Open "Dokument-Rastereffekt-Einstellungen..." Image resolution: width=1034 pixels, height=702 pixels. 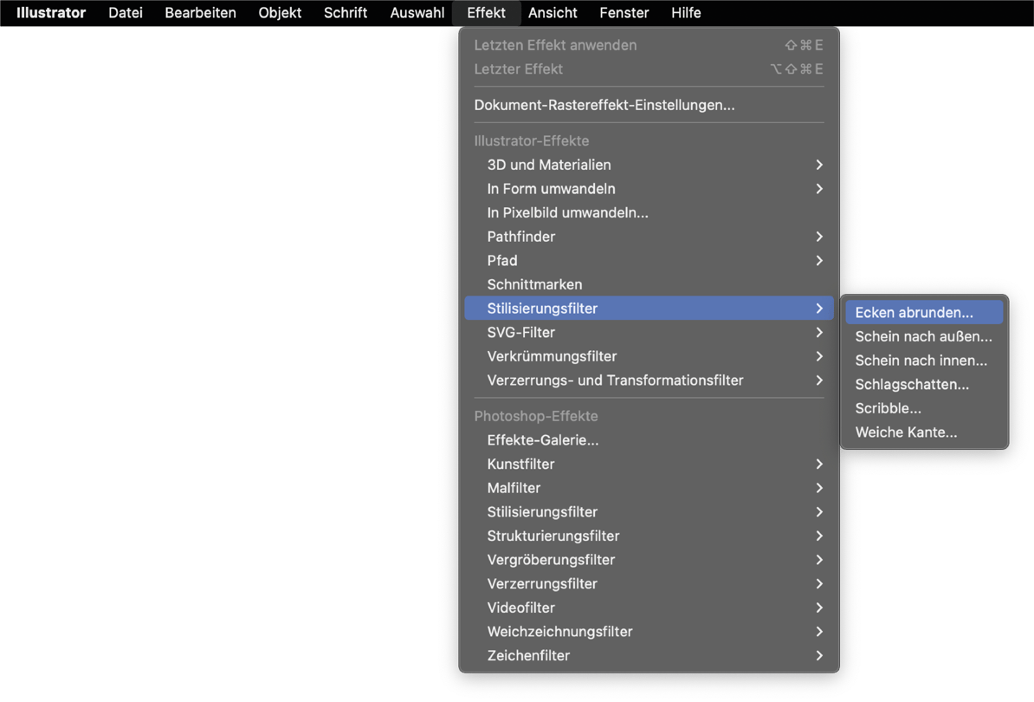604,105
